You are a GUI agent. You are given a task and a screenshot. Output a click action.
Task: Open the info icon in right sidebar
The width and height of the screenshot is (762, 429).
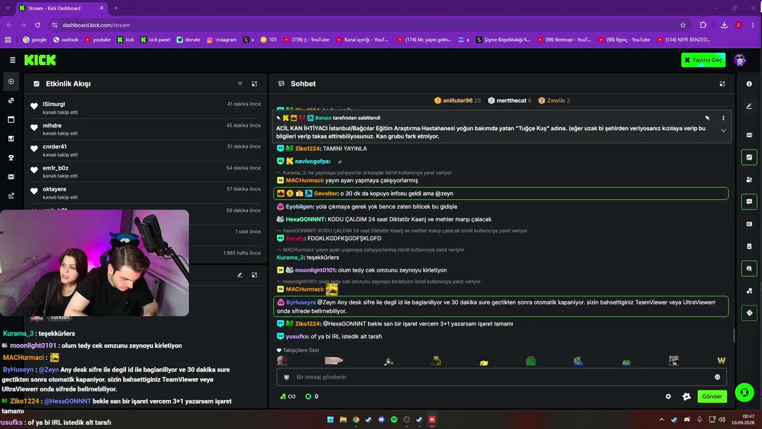pos(749,84)
